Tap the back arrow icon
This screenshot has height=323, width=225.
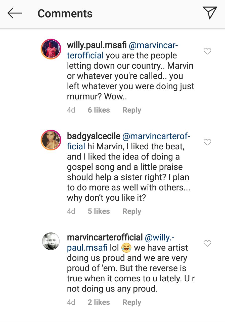(15, 13)
